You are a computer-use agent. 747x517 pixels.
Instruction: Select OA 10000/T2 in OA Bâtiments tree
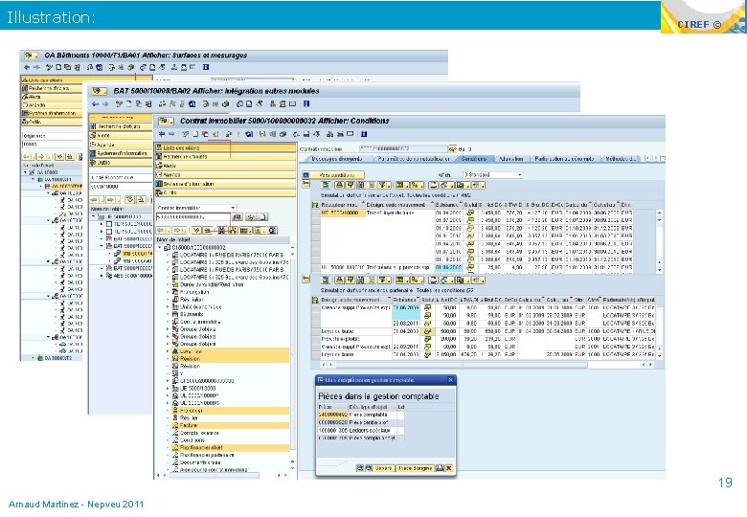coord(57,357)
